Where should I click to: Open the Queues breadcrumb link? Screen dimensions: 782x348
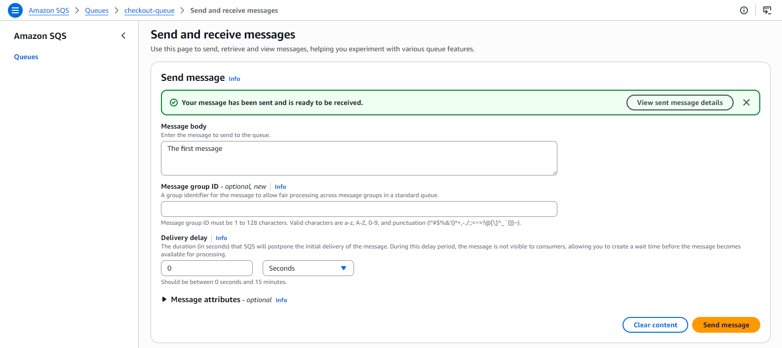tap(97, 10)
